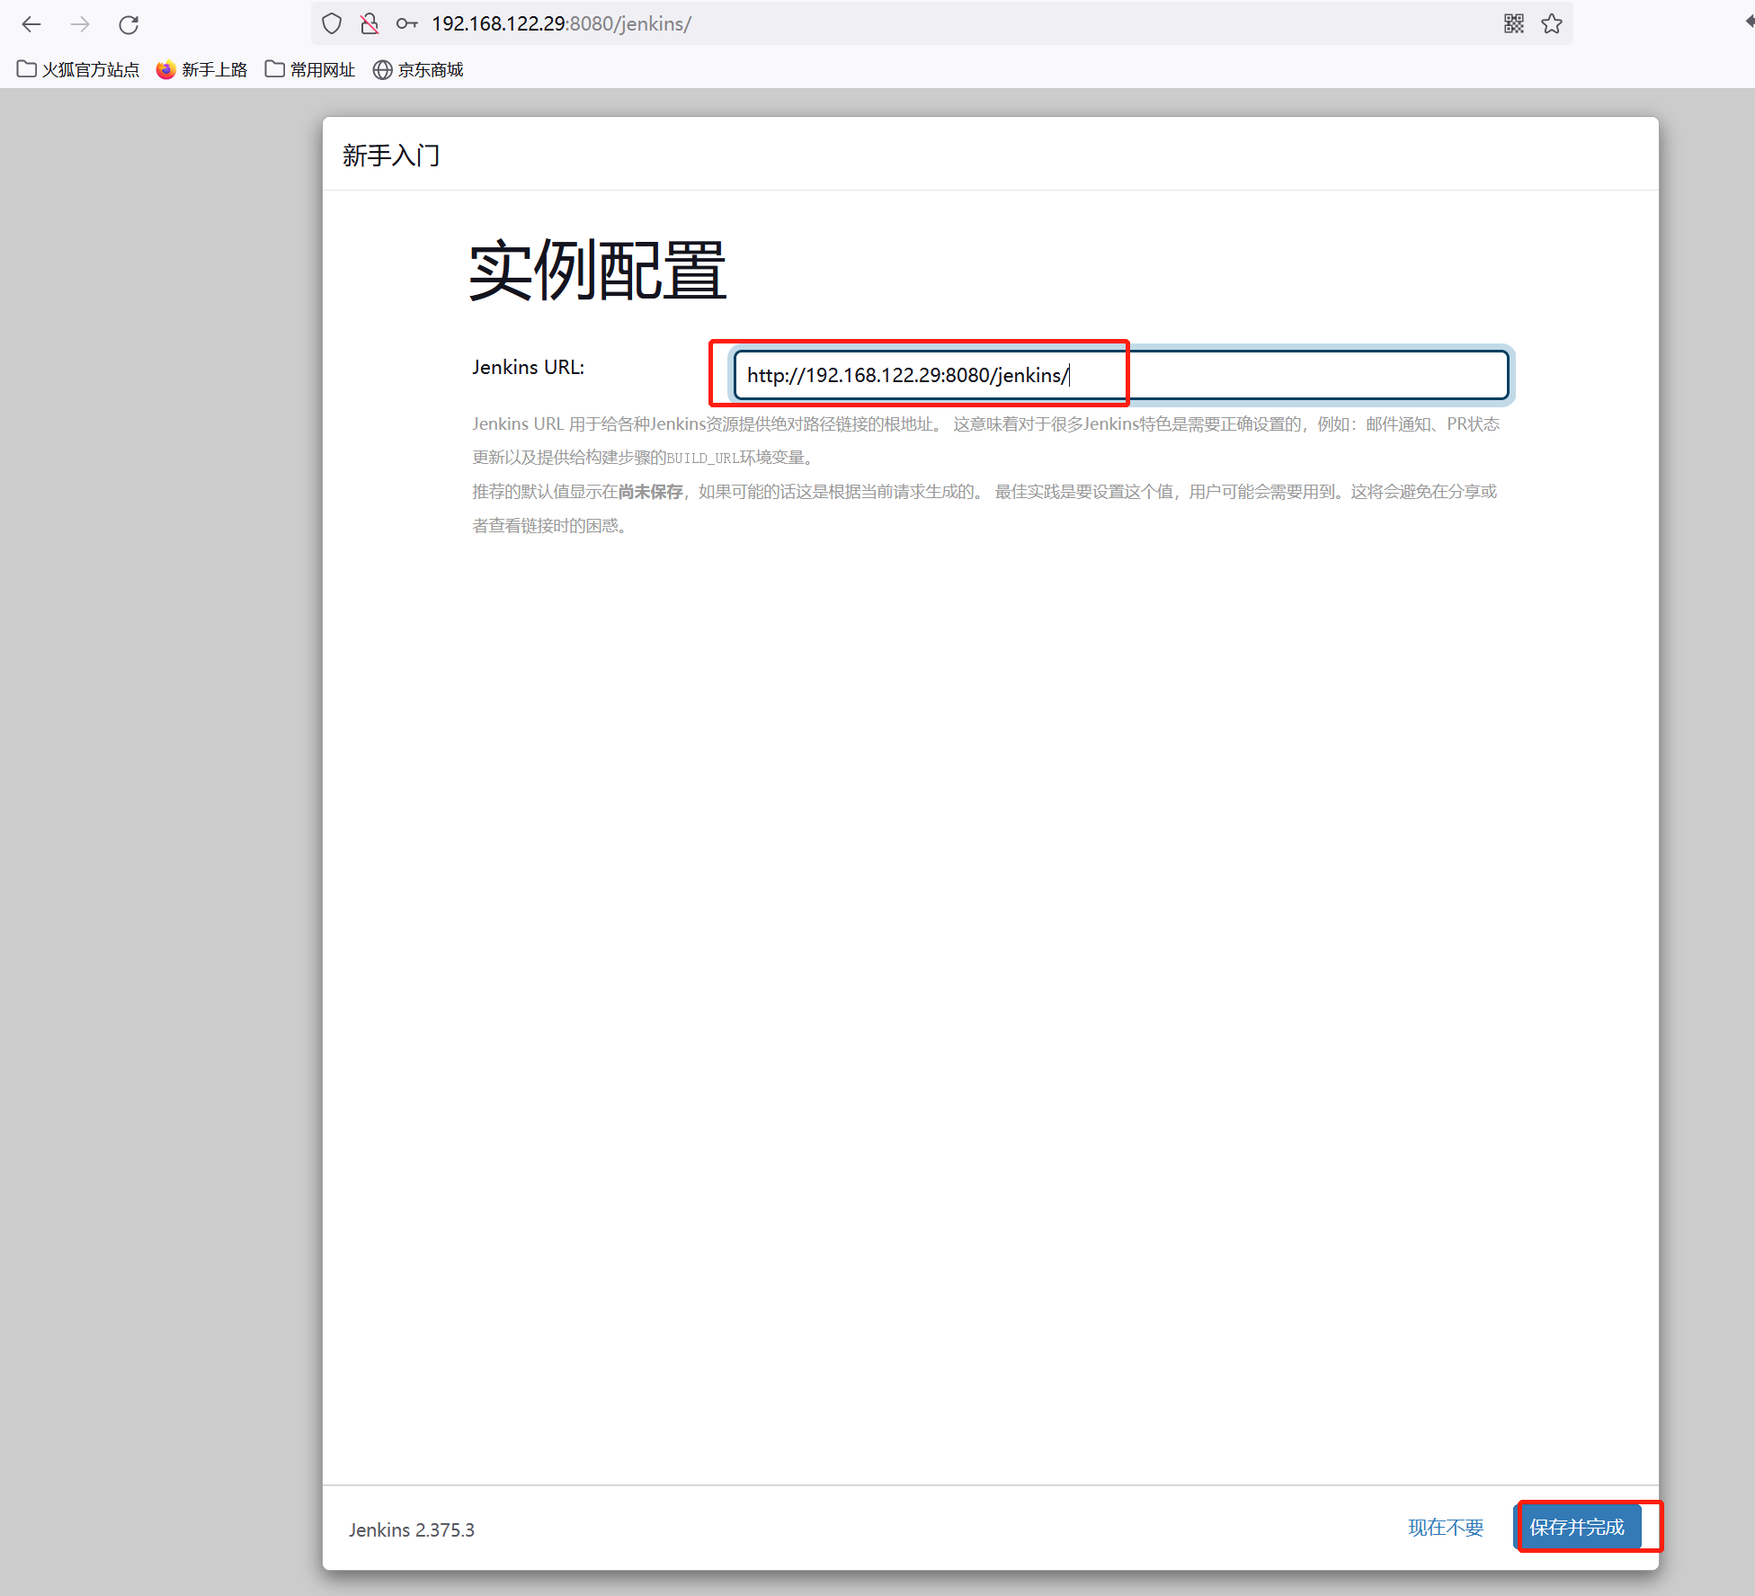Expand the 火狐官方站点 bookmarks folder
Screen dimensions: 1755x1596
pos(78,70)
